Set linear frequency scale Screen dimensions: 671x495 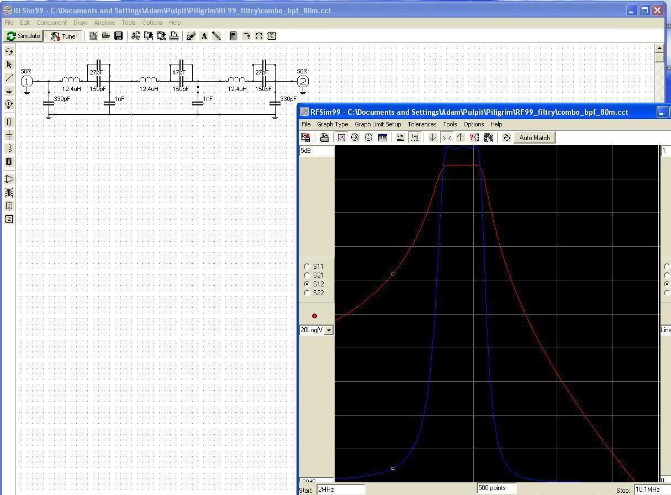(400, 137)
